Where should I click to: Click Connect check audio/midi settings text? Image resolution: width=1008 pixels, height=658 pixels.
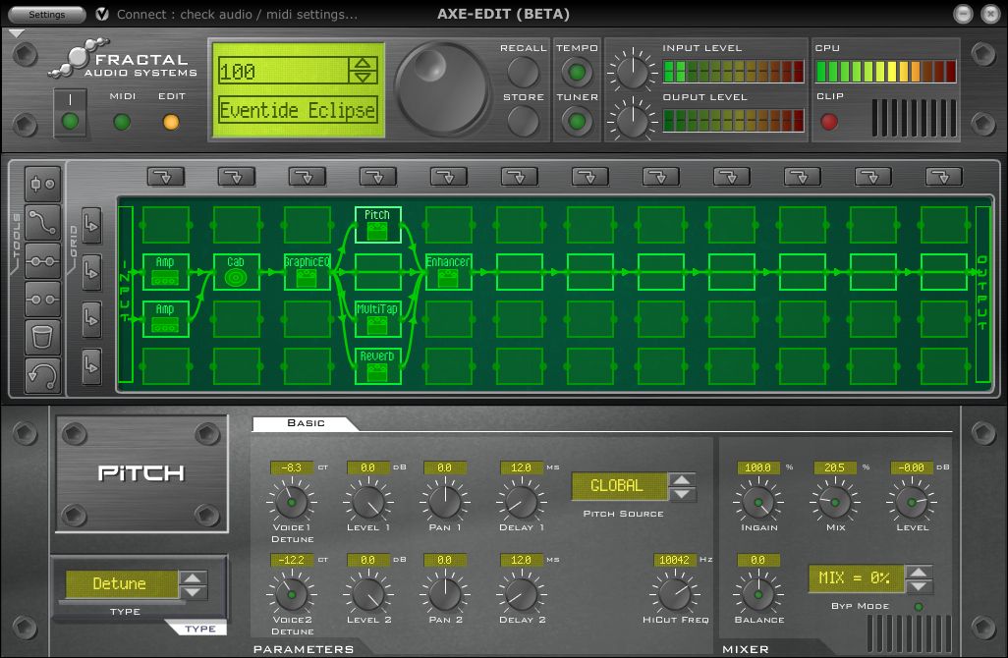237,14
